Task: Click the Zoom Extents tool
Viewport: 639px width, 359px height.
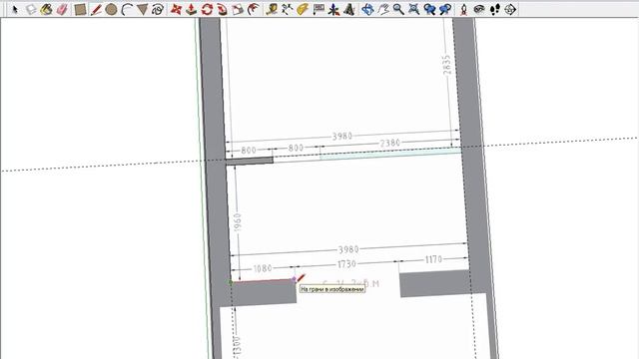Action: pos(414,9)
